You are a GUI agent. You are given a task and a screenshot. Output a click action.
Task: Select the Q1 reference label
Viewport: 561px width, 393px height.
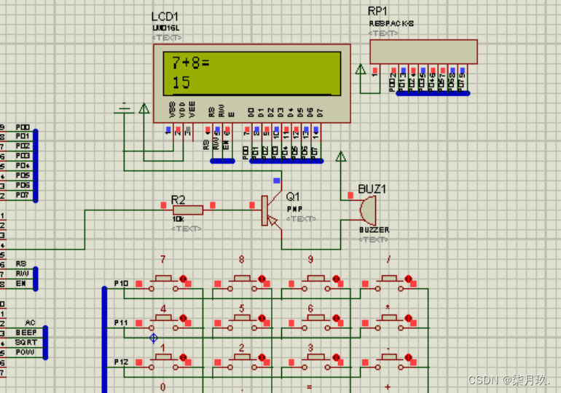pyautogui.click(x=293, y=196)
